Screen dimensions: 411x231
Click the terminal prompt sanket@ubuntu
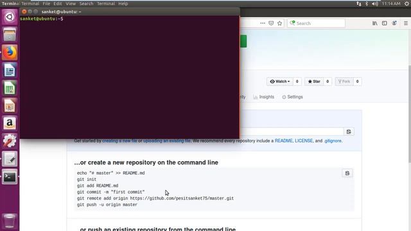click(x=41, y=19)
